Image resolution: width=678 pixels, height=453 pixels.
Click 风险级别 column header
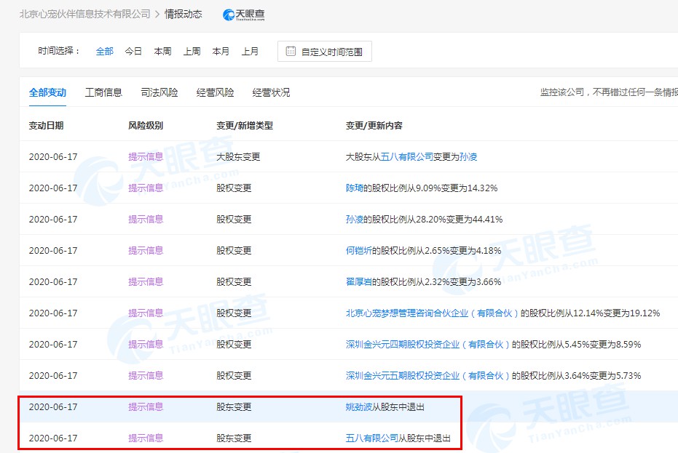[x=146, y=126]
